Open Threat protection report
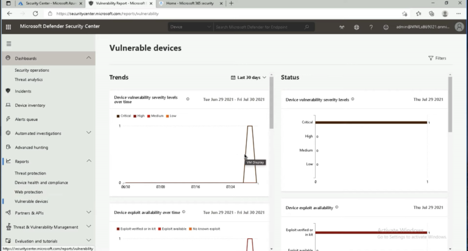 tap(30, 173)
